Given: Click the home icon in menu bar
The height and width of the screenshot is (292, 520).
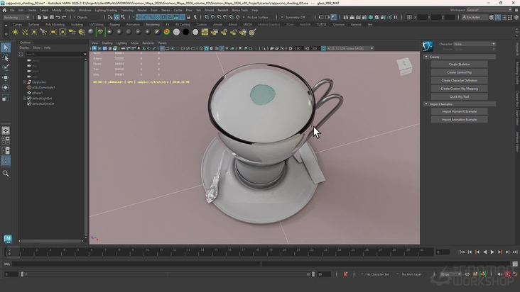Looking at the screenshot, I should 4,11.
